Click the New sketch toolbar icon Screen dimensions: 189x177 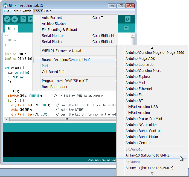coord(23,19)
